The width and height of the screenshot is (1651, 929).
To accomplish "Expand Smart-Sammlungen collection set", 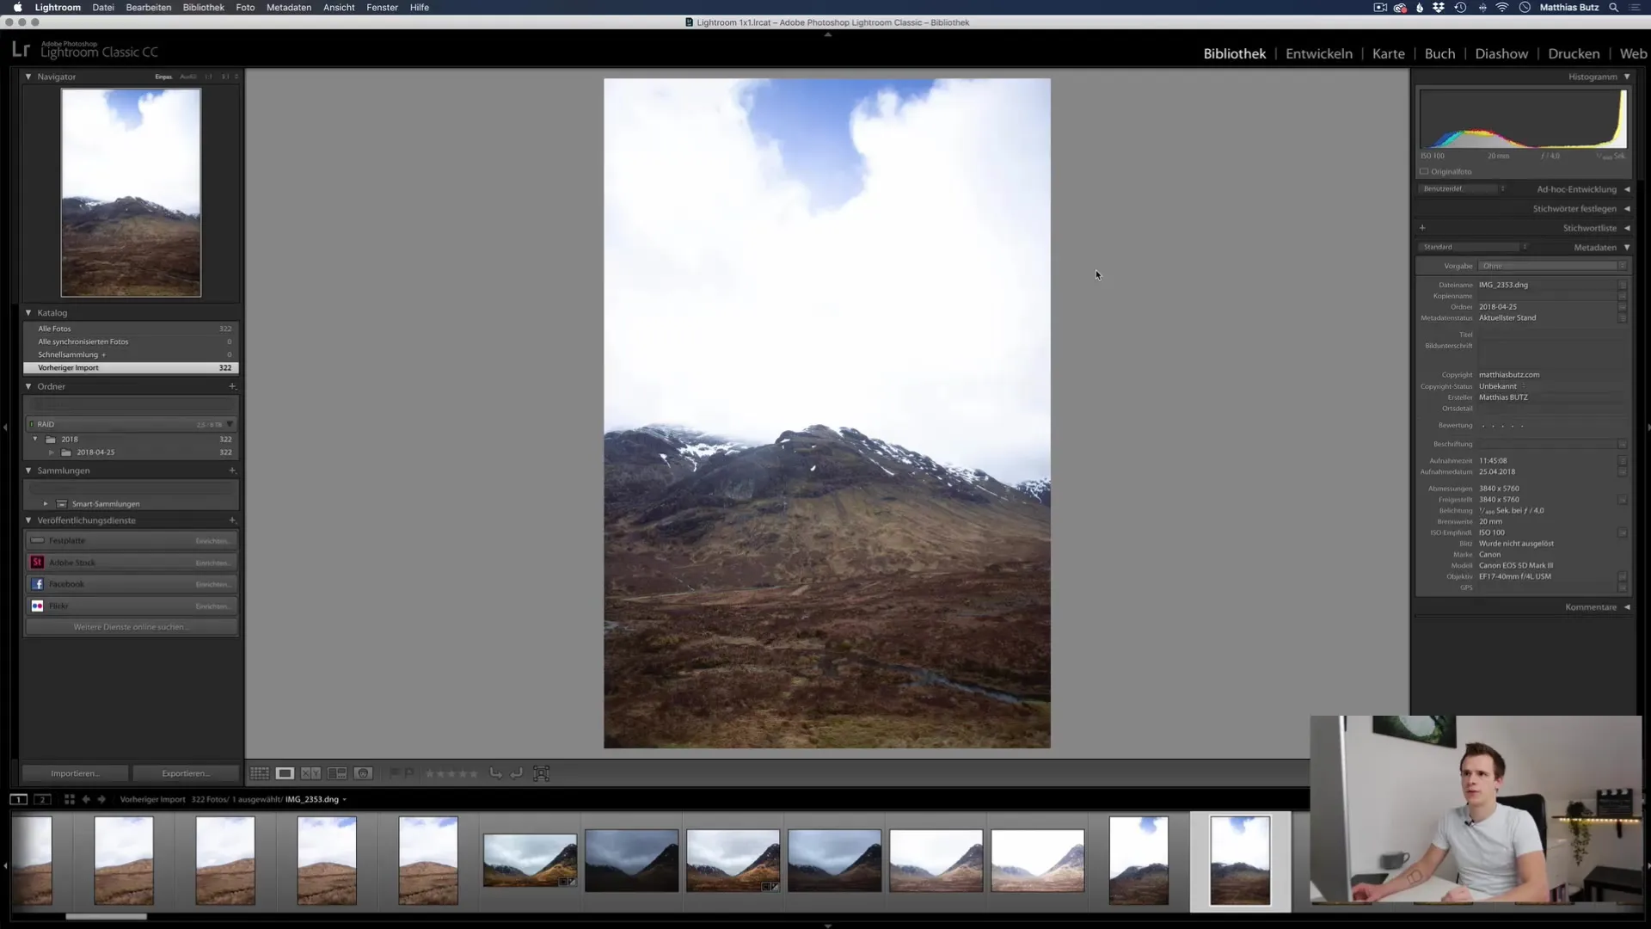I will click(46, 504).
